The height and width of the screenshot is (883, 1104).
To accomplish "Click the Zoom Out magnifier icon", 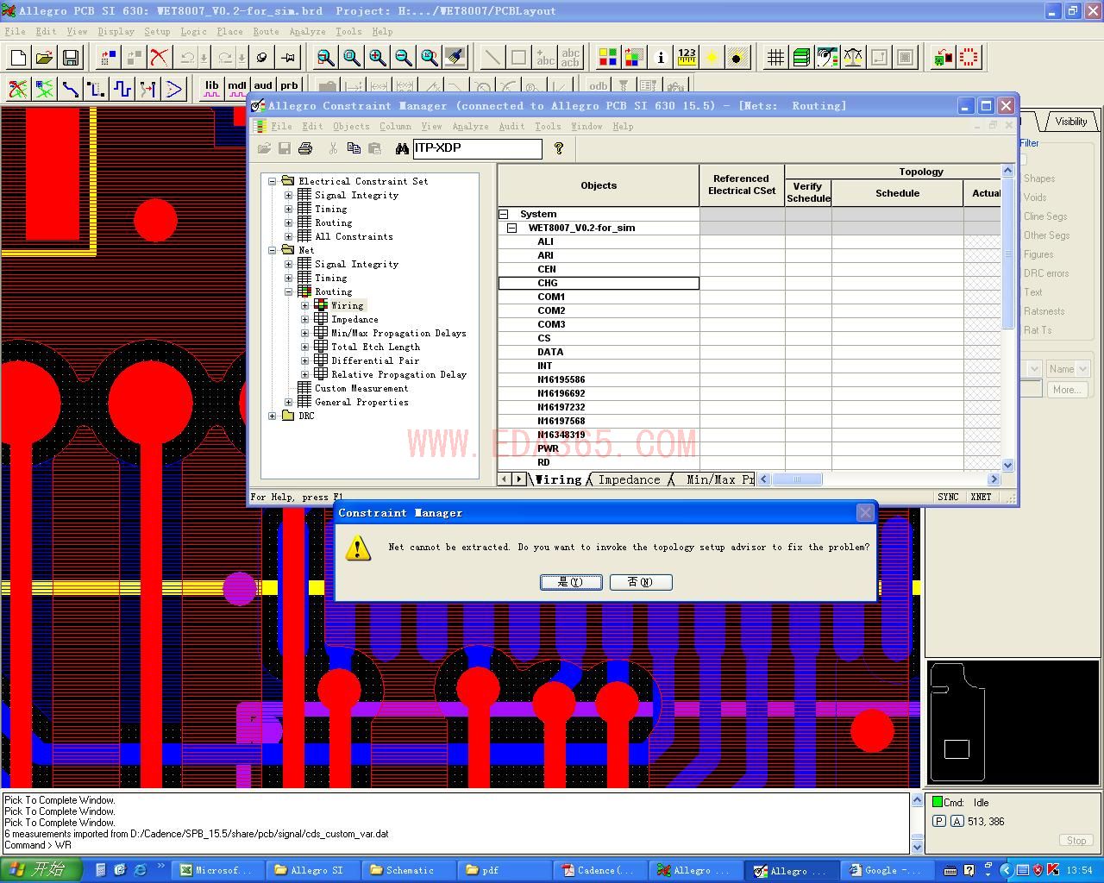I will click(x=403, y=58).
